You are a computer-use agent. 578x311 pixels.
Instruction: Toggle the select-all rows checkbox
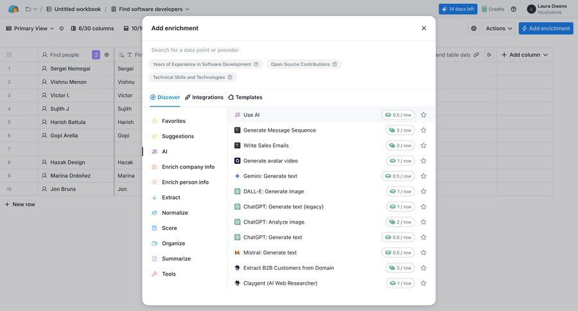pos(9,55)
